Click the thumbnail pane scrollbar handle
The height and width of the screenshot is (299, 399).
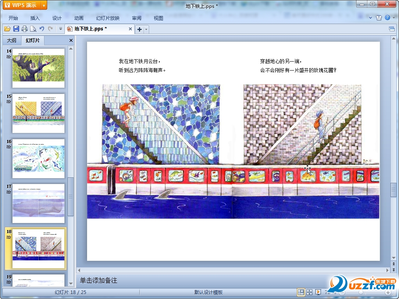pyautogui.click(x=71, y=196)
